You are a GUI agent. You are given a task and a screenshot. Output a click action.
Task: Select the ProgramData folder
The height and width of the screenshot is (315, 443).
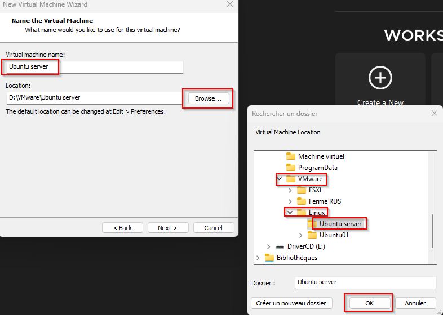pyautogui.click(x=317, y=168)
